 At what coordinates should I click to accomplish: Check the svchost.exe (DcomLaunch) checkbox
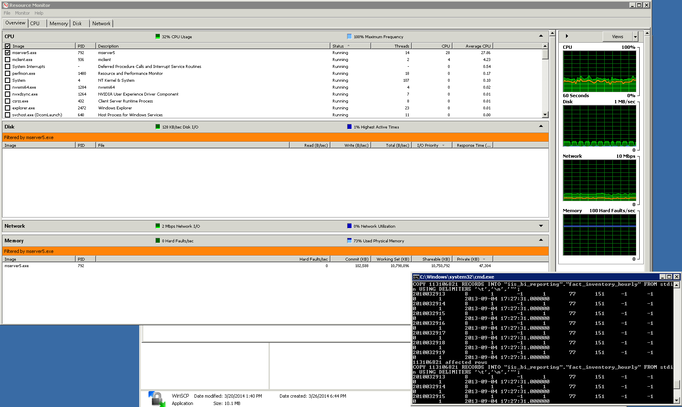coord(7,115)
